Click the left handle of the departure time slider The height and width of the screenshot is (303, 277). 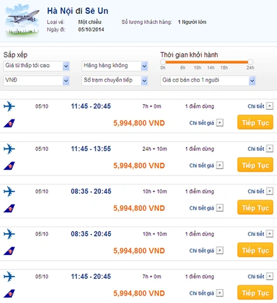[x=163, y=62]
